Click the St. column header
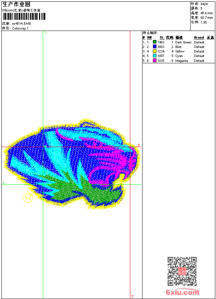This screenshot has width=216, height=299. [x=162, y=38]
